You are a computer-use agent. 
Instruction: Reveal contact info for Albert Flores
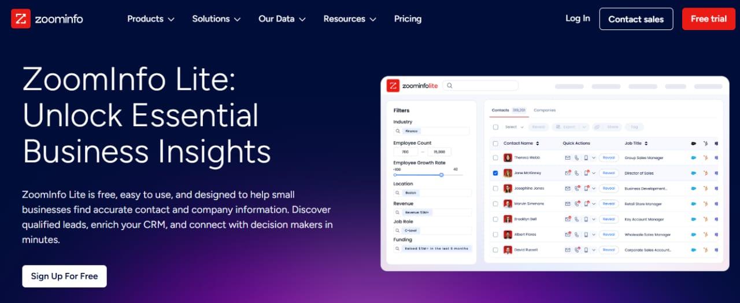pos(609,234)
